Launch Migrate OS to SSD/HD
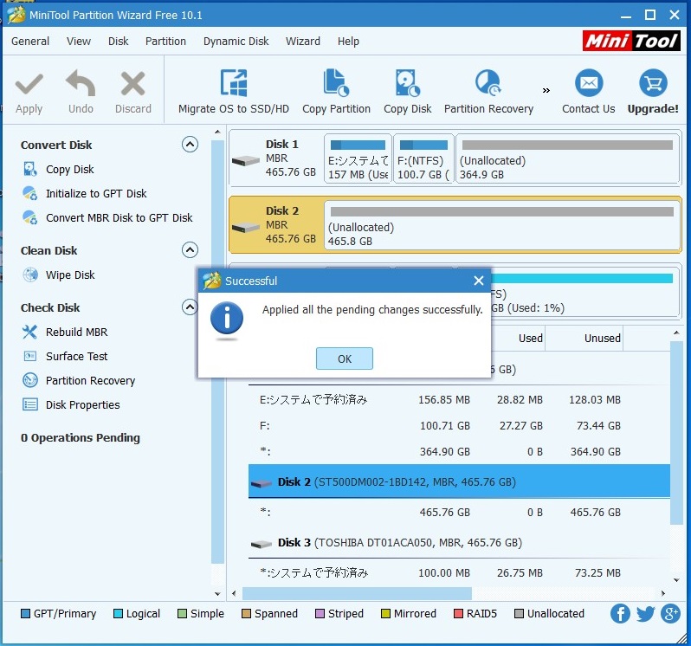 pyautogui.click(x=234, y=92)
